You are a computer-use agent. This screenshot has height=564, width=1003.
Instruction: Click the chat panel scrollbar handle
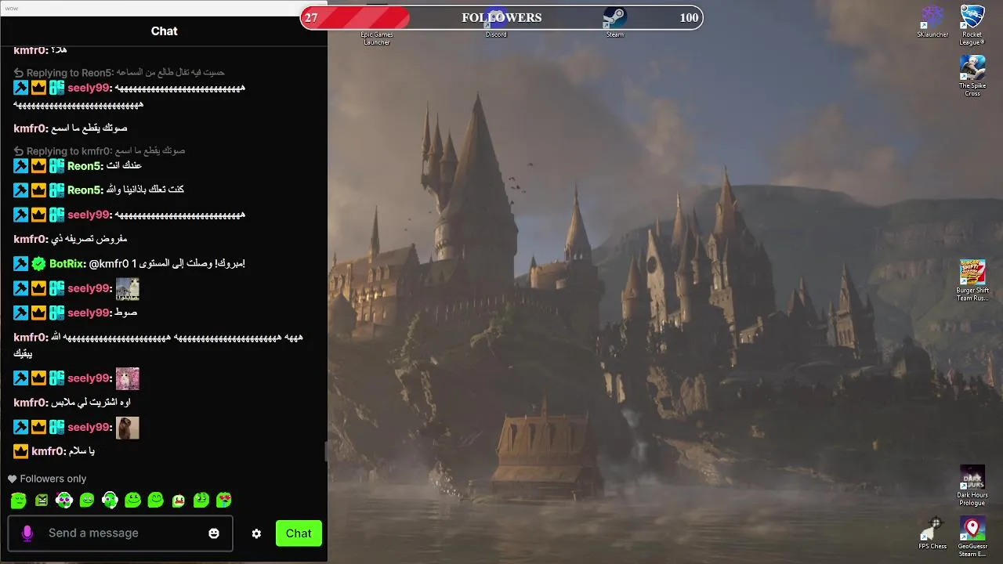click(326, 451)
